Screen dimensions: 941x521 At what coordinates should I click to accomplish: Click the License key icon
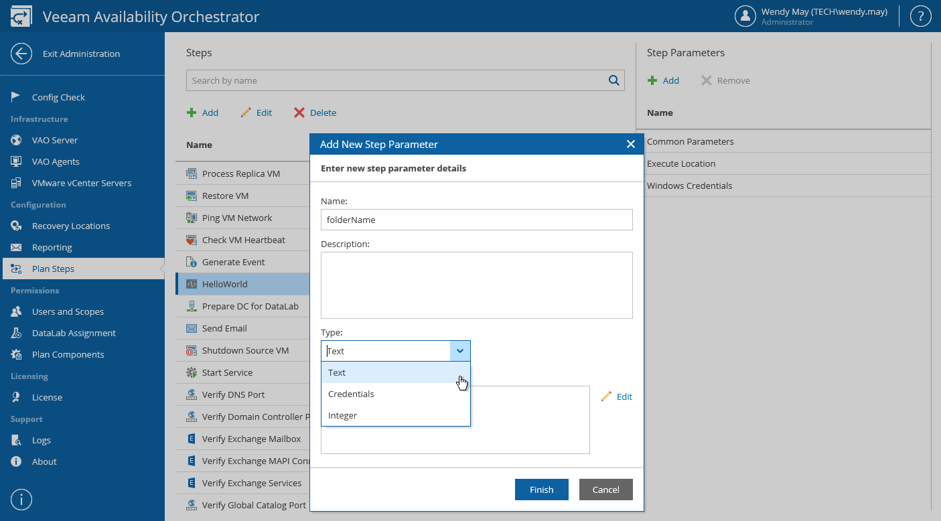point(16,397)
